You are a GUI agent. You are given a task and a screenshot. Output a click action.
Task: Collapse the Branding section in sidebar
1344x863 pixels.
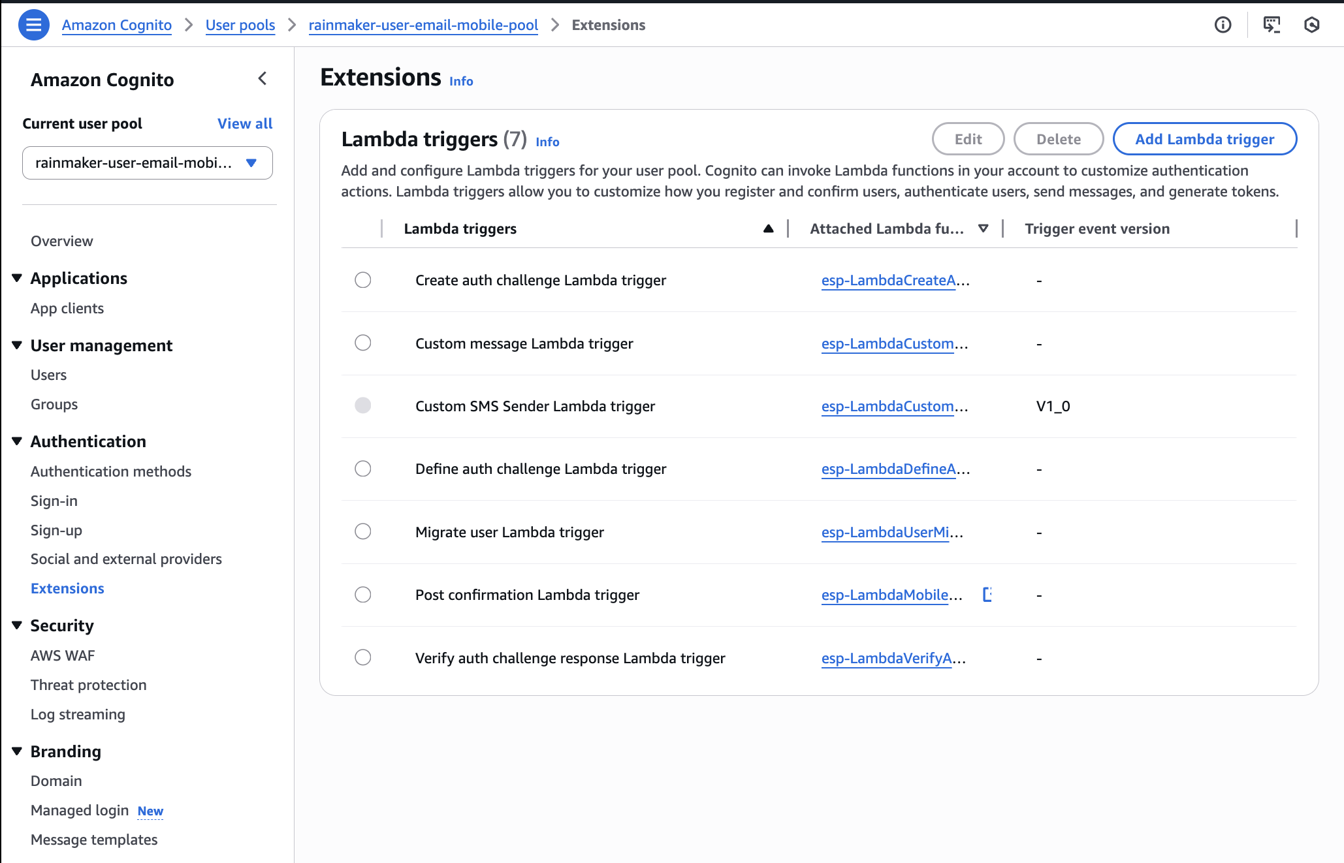click(16, 751)
